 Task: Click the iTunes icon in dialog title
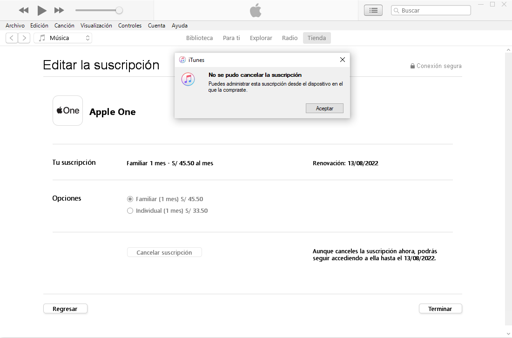pyautogui.click(x=182, y=60)
